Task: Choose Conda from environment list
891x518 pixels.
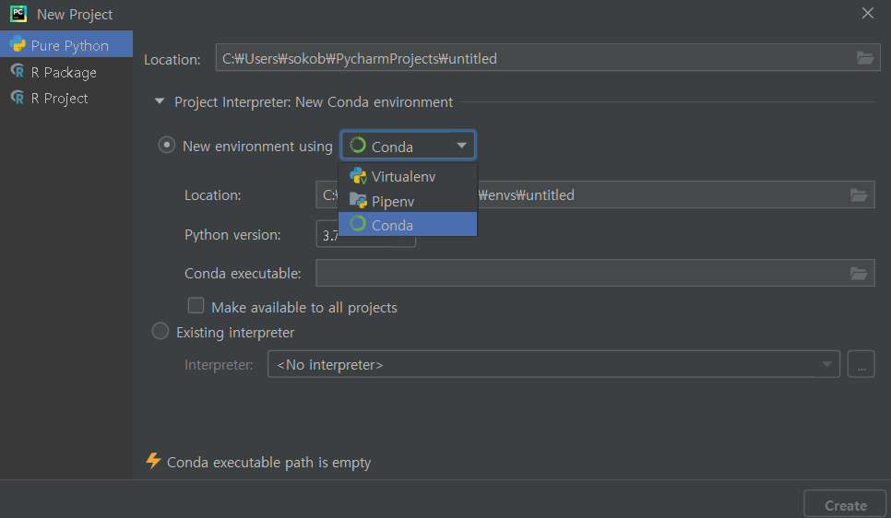Action: pyautogui.click(x=408, y=225)
